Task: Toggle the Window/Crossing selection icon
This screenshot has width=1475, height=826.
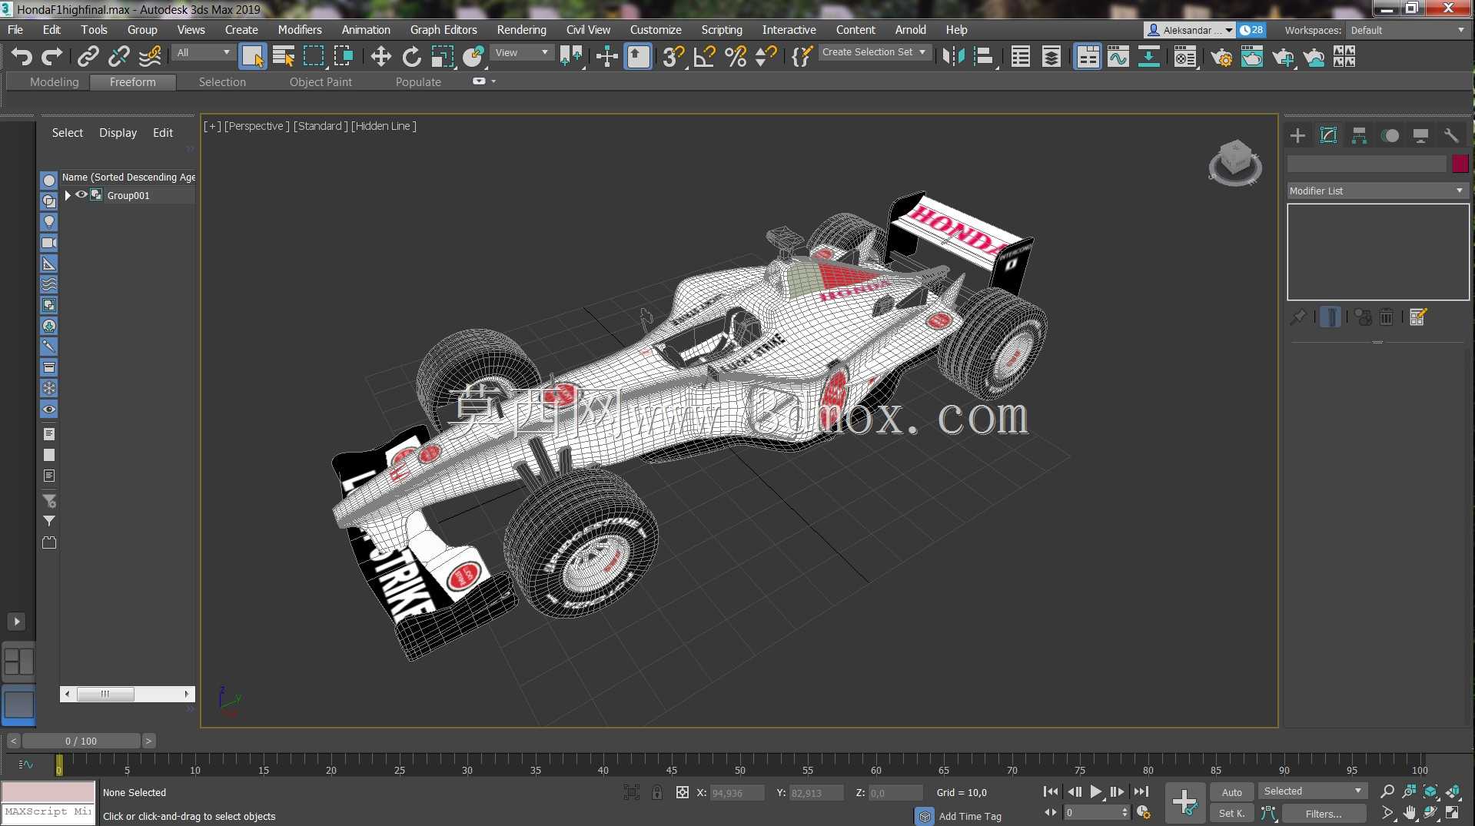Action: click(x=344, y=57)
